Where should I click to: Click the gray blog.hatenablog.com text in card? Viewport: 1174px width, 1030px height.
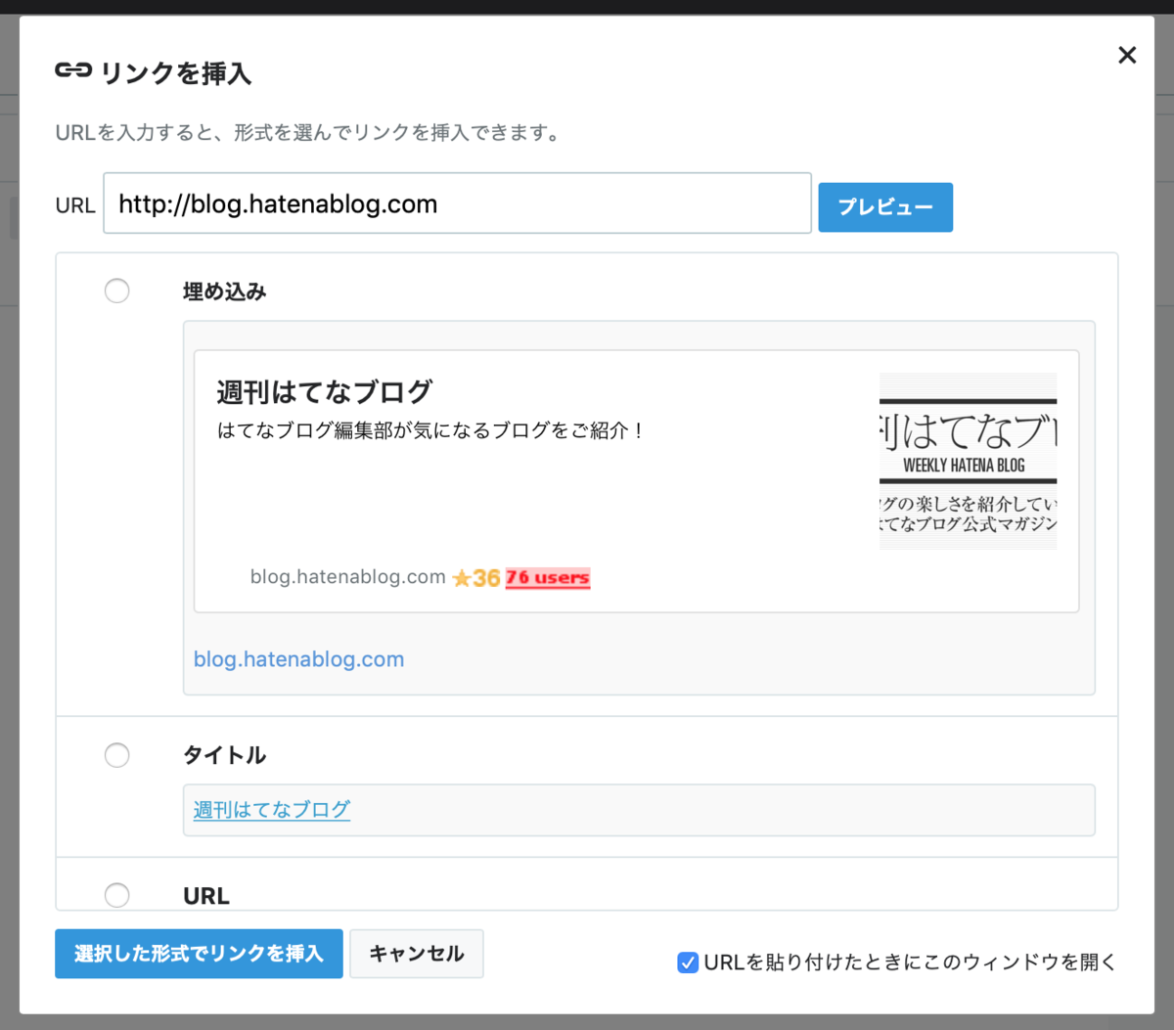pos(347,577)
